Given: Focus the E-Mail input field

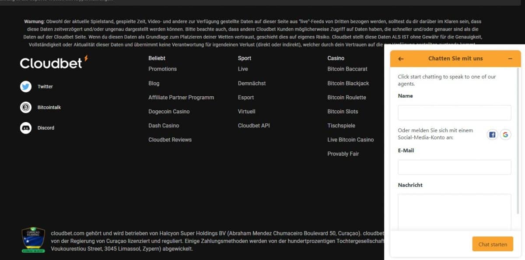Looking at the screenshot, I should point(455,167).
